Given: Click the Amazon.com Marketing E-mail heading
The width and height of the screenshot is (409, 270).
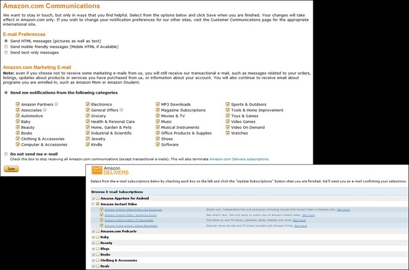Looking at the screenshot, I should point(37,67).
